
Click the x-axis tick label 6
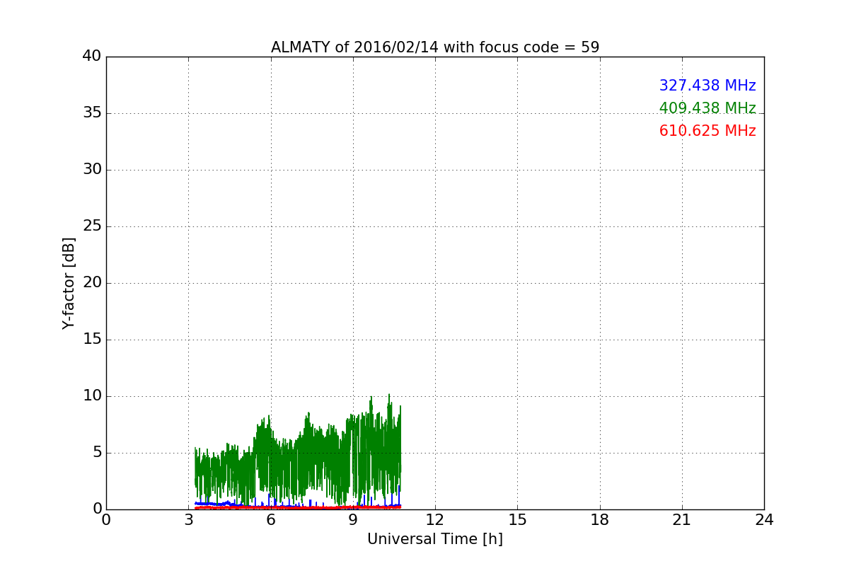tap(270, 519)
